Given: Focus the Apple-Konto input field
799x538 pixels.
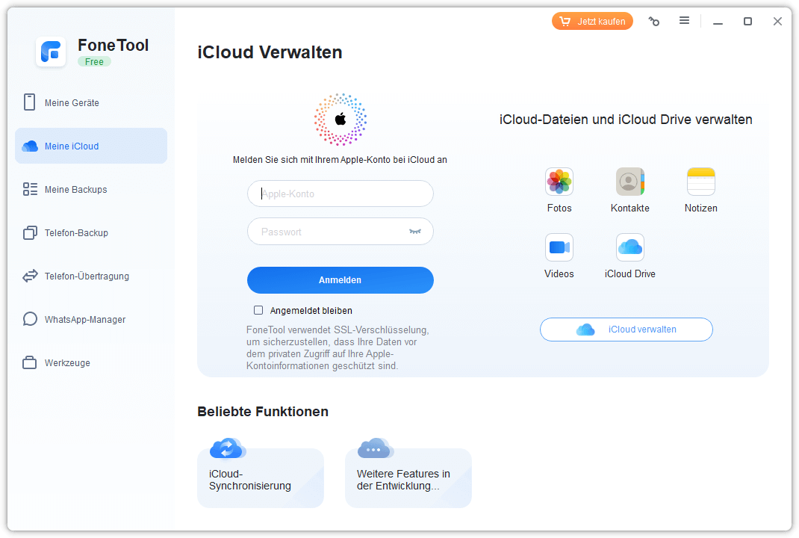Looking at the screenshot, I should tap(340, 194).
